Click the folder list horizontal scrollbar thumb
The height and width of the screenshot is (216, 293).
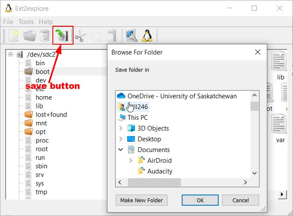pos(154,182)
